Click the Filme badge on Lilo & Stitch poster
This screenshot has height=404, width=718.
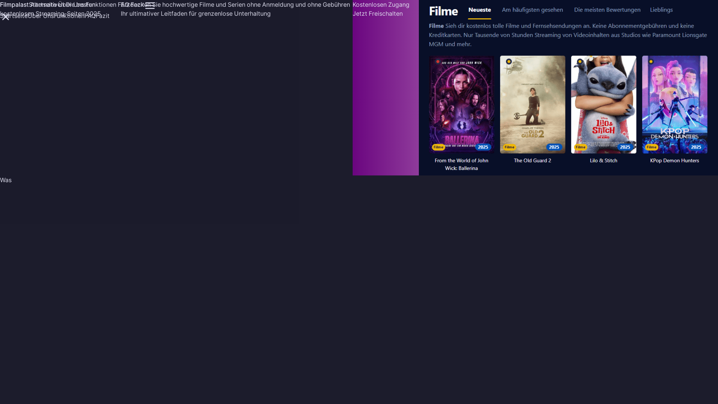[580, 147]
